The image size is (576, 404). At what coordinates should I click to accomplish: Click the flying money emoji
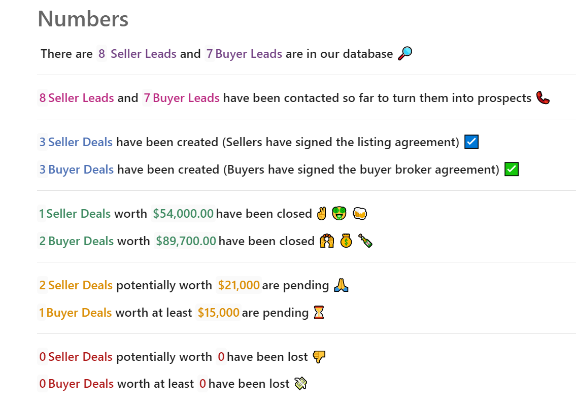click(300, 383)
